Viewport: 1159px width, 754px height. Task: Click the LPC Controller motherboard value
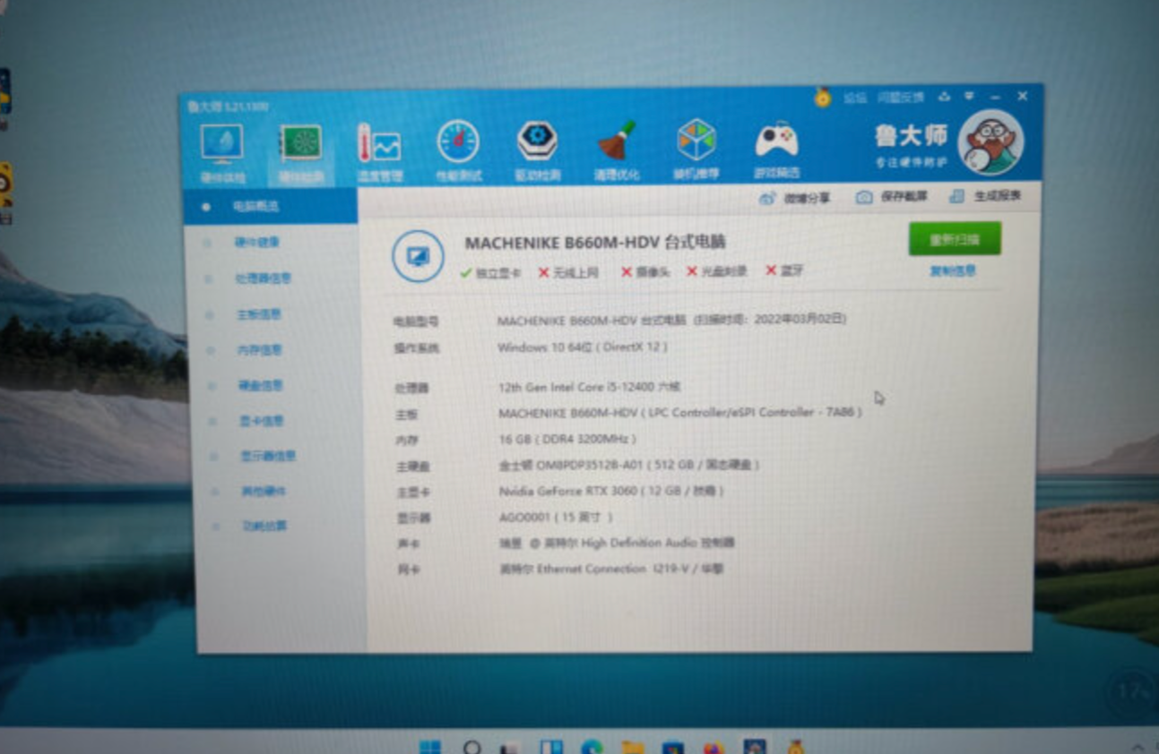click(x=679, y=413)
